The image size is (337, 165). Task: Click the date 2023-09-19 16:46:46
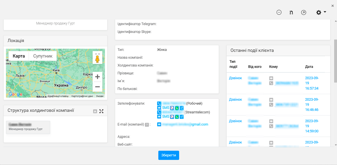click(x=312, y=105)
